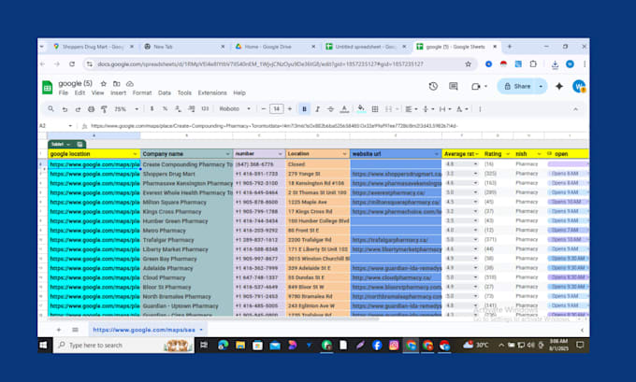View cloud save status icon
636x382 pixels.
[130, 83]
